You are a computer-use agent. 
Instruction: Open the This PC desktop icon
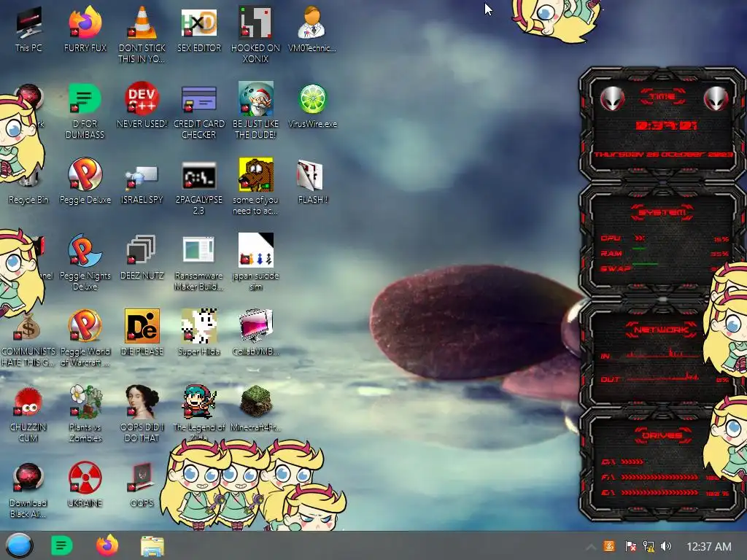[28, 28]
